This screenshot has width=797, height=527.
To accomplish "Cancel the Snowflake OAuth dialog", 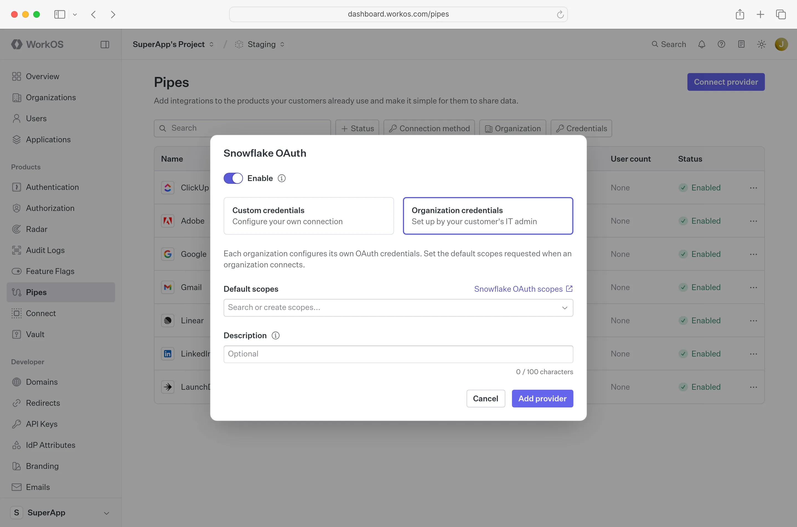I will [485, 399].
